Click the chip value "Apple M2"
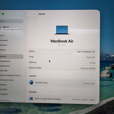This screenshot has height=114, width=114. click(x=91, y=57)
